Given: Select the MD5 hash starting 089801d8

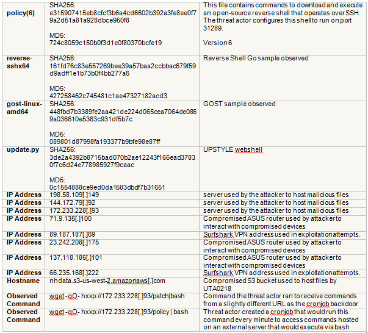Looking at the screenshot, I should pos(105,141).
